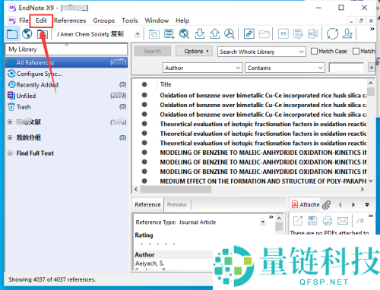This screenshot has height=290, width=380.
Task: Switch to the Reference tab
Action: coord(147,204)
